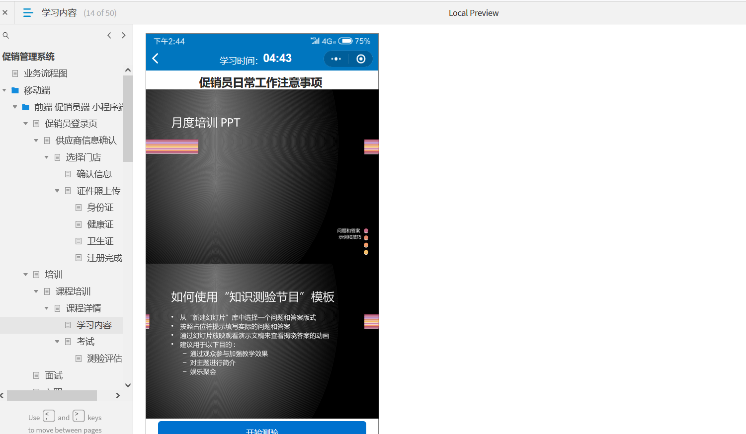Image resolution: width=746 pixels, height=434 pixels.
Task: Close the sitemap panel with X
Action: click(x=5, y=12)
